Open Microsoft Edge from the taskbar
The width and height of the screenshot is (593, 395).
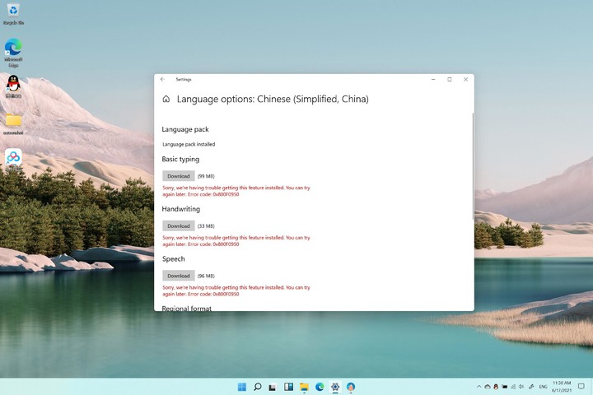[320, 387]
